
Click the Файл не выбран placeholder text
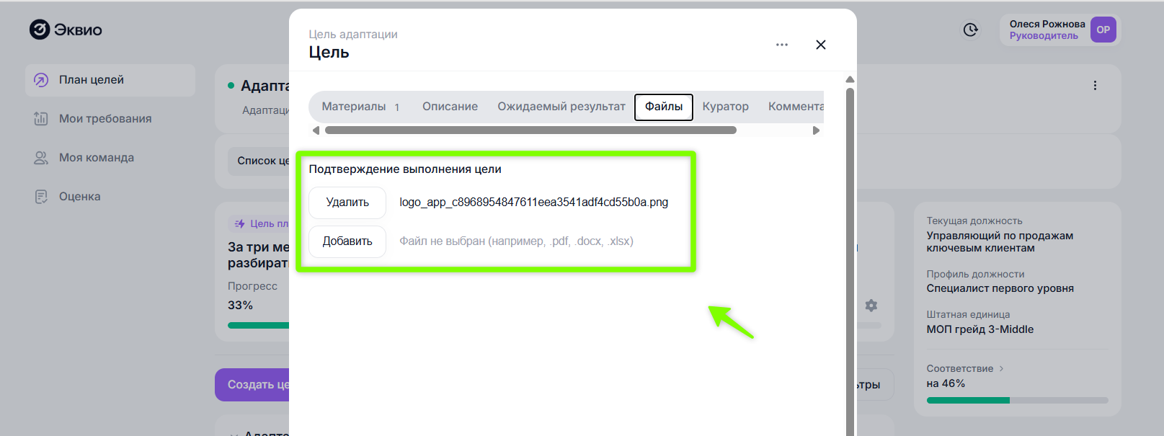517,241
